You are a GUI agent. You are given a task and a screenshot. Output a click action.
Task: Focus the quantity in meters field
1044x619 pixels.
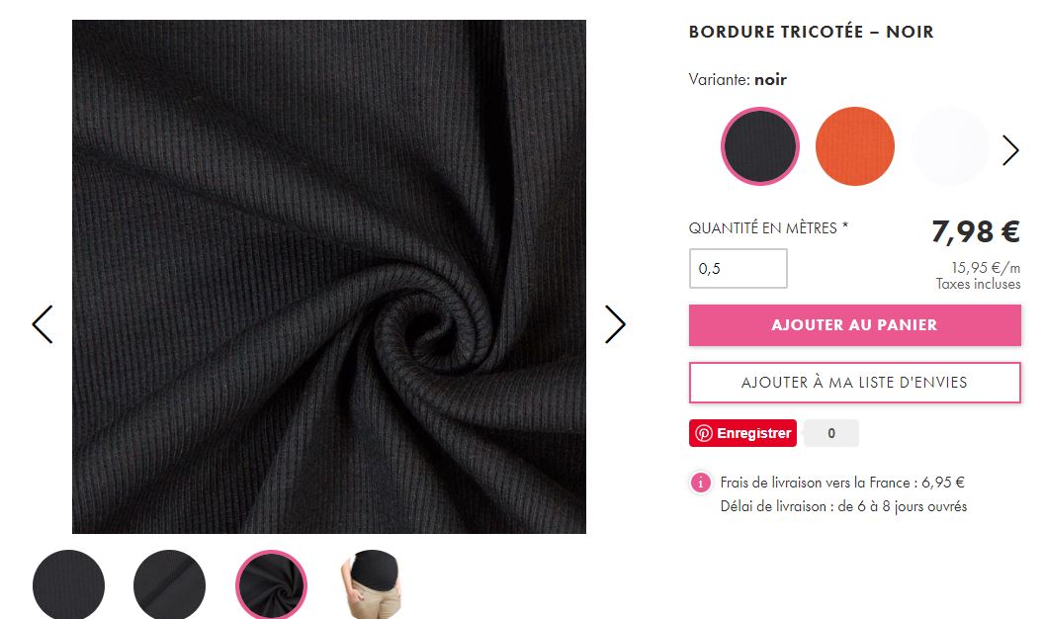738,269
